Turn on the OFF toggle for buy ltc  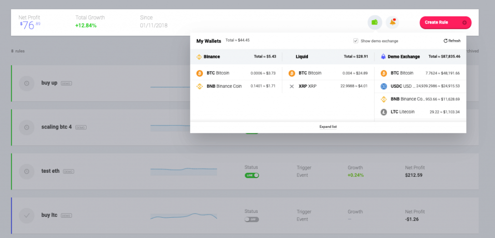point(251,219)
